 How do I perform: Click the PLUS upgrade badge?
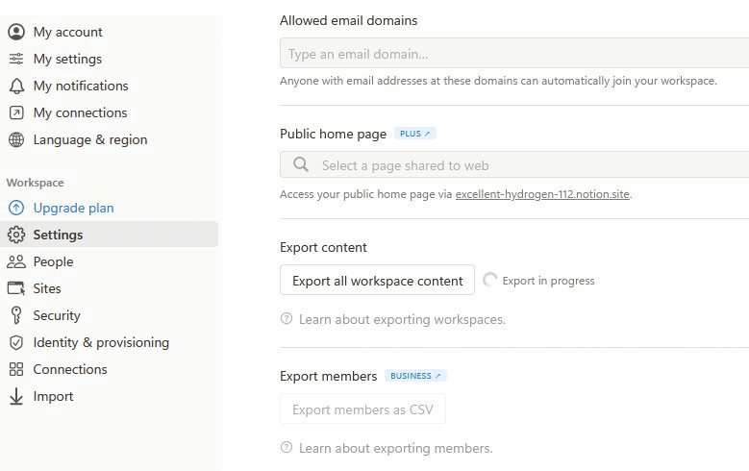415,134
